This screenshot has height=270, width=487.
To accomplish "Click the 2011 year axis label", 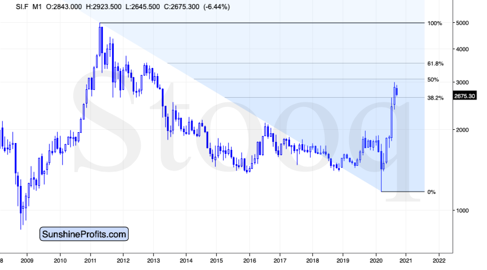I will 90,261.
